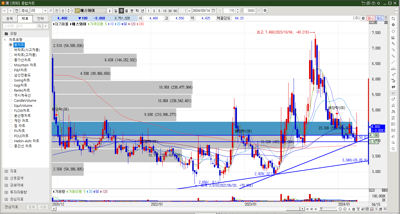Open gear settings beside [주] label

(x=363, y=18)
